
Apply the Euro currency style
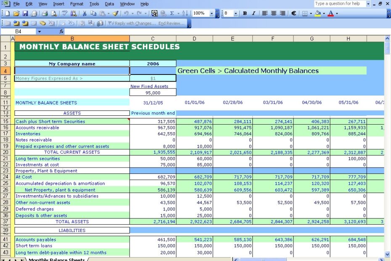[x=293, y=13]
